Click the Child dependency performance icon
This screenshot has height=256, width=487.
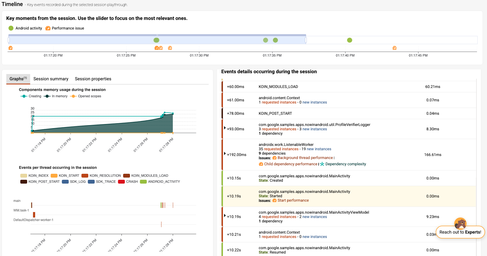pos(261,164)
